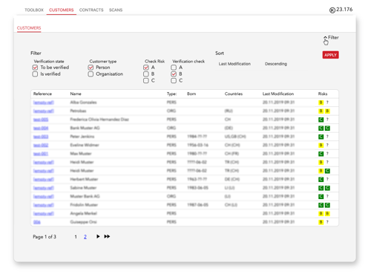Screen dimensions: 371x274
Task: Click green C risk badge for Herbert Muster
Action: click(x=321, y=179)
